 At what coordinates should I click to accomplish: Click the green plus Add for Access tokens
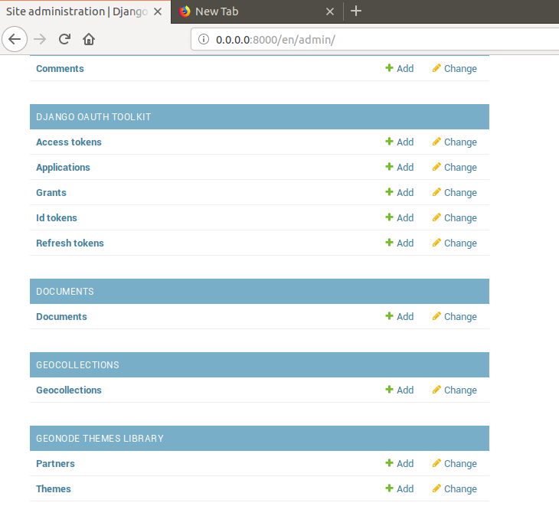pyautogui.click(x=399, y=142)
